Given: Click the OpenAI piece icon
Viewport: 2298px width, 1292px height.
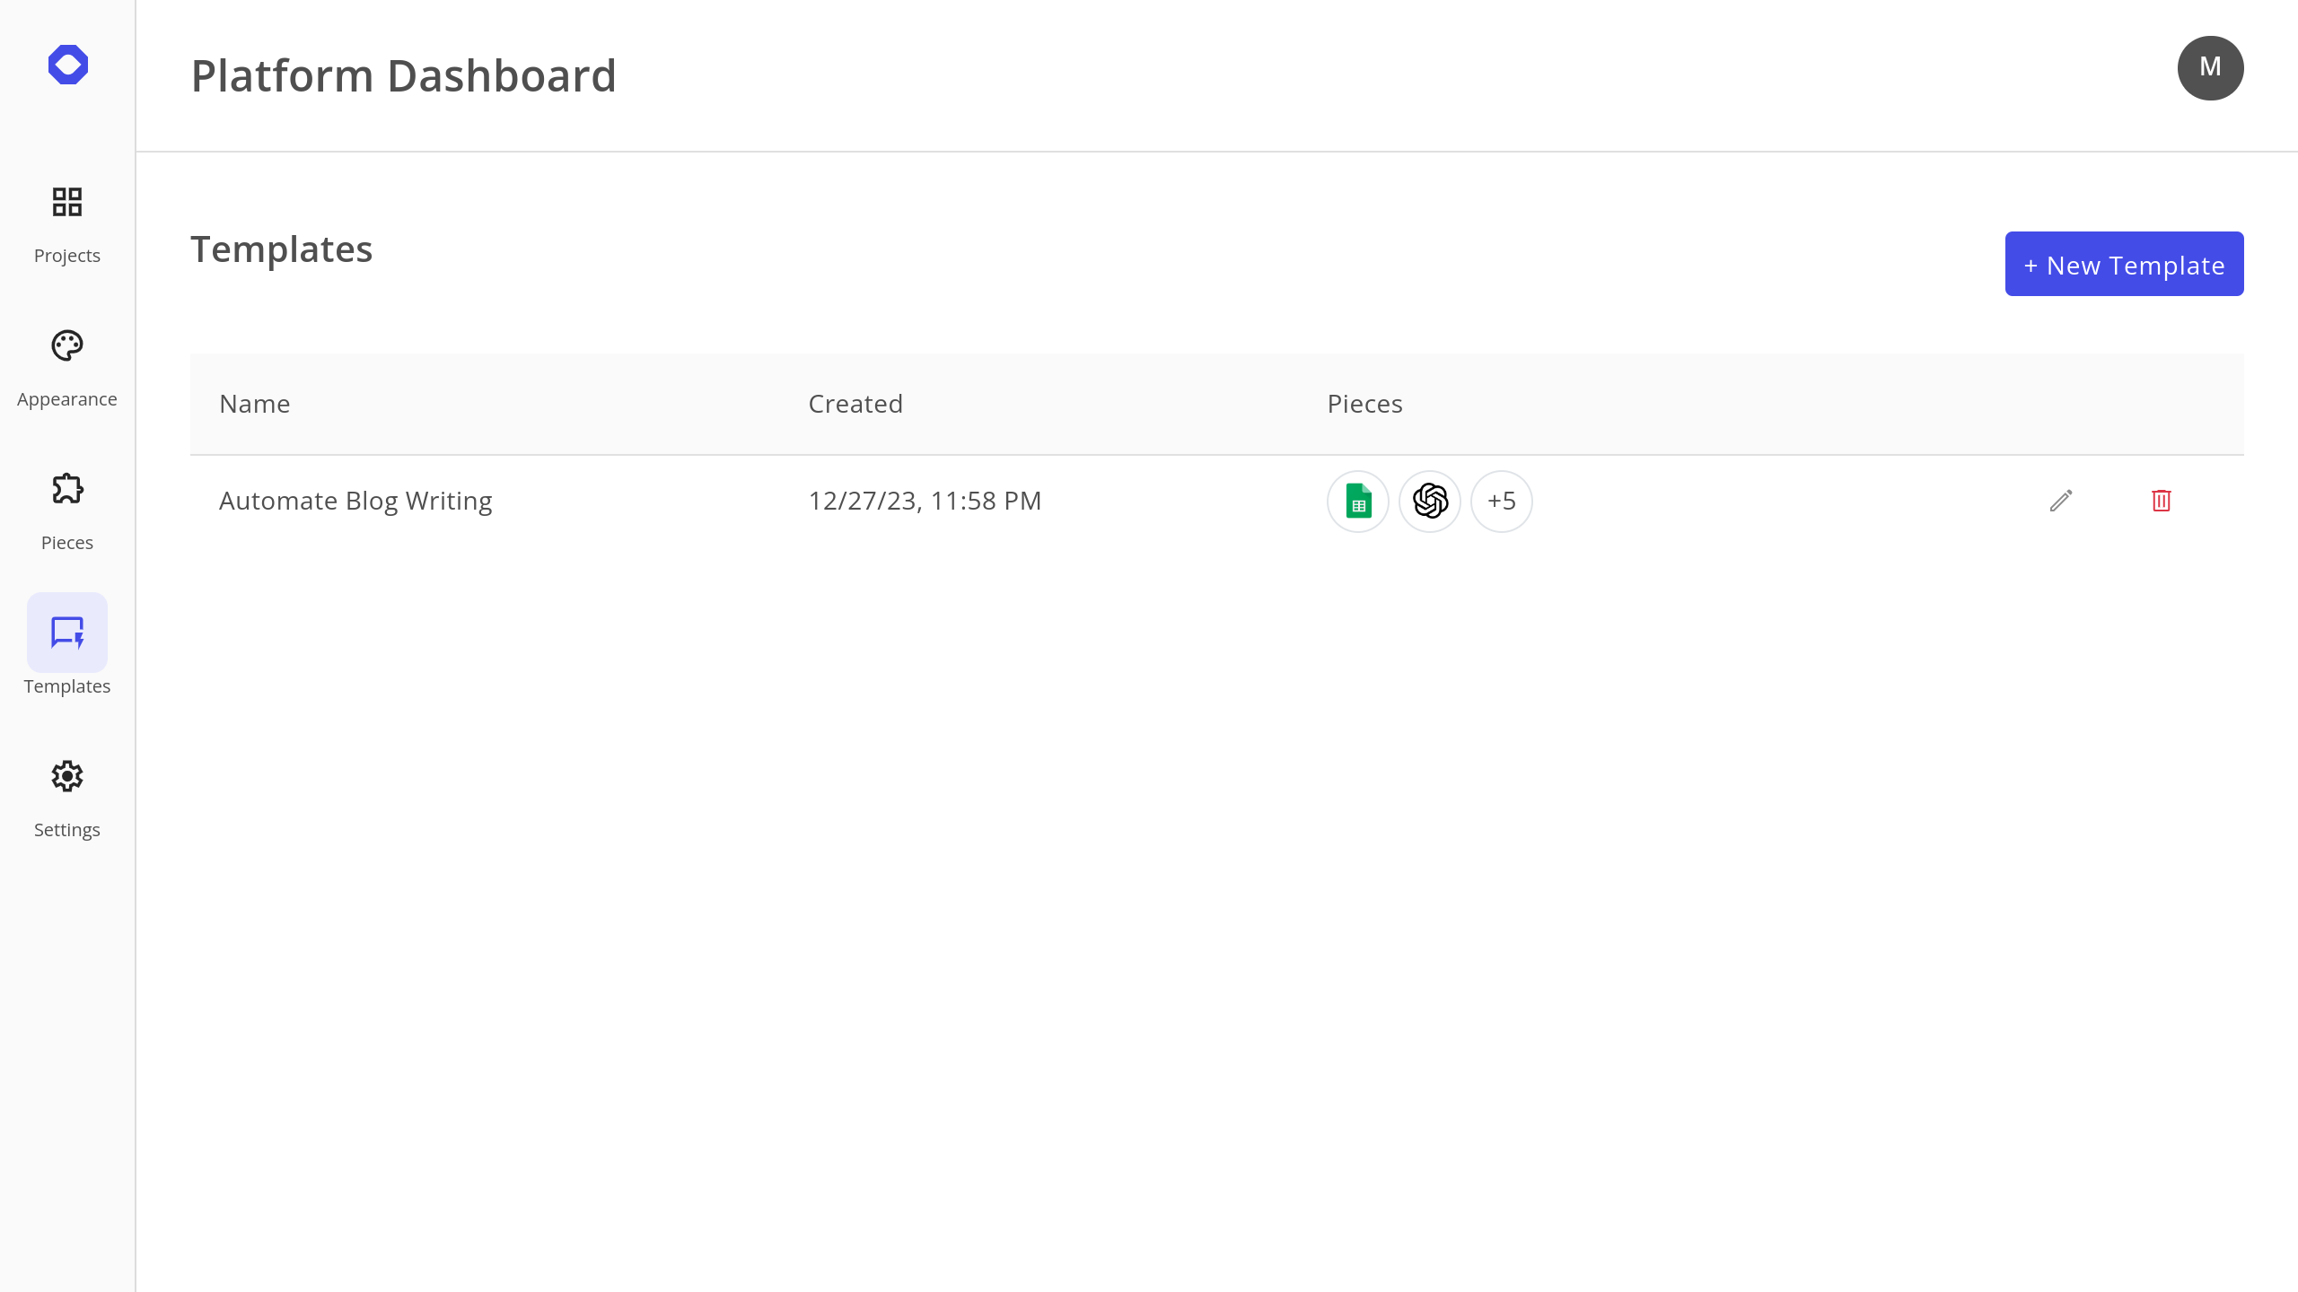Looking at the screenshot, I should 1430,502.
